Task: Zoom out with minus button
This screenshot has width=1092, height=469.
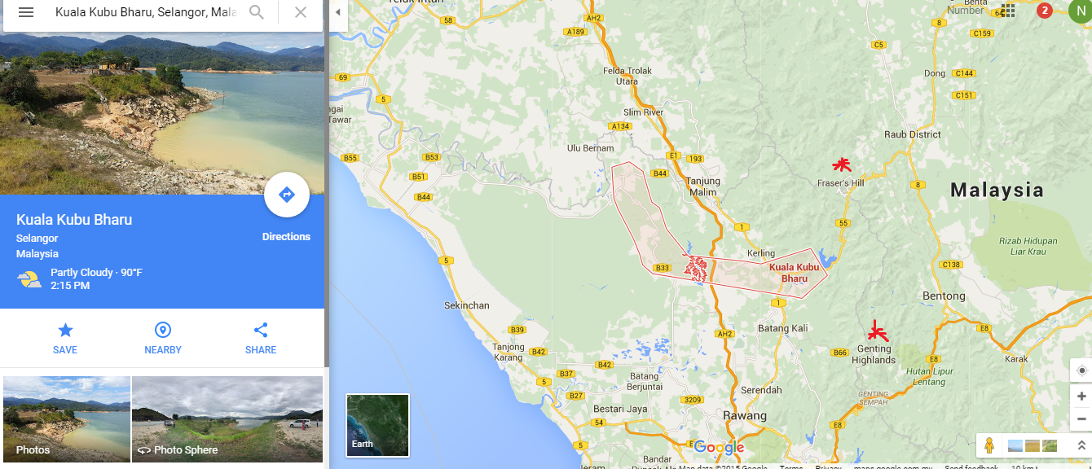Action: coord(1081,419)
